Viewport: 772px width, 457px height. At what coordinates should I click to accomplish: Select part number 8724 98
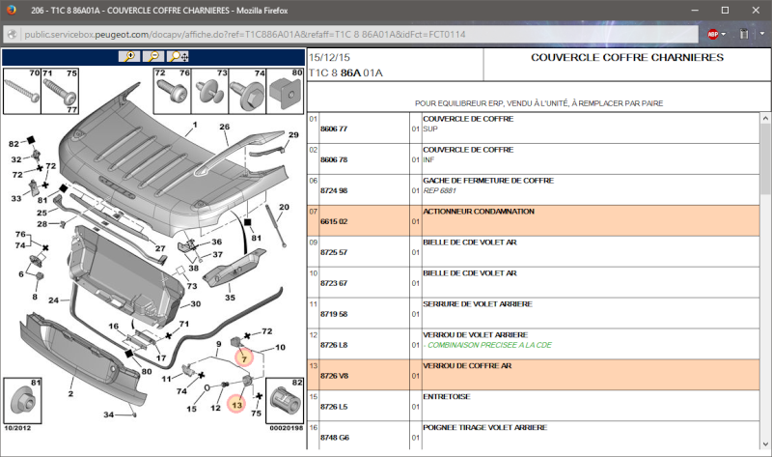tap(334, 190)
